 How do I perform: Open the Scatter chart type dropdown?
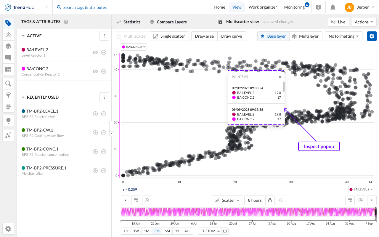[227, 200]
